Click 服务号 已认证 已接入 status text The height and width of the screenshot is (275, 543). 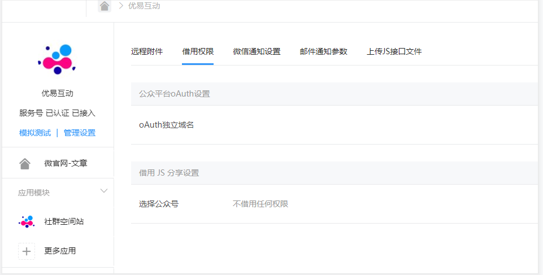click(x=58, y=113)
